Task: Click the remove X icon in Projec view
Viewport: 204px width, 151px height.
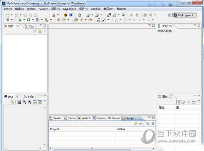Action: coord(153,124)
